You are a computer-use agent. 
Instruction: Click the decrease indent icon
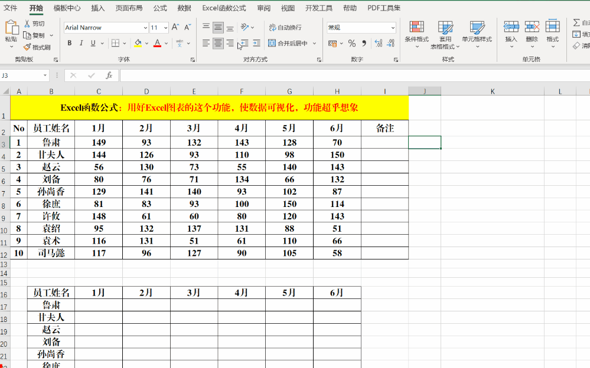click(245, 43)
